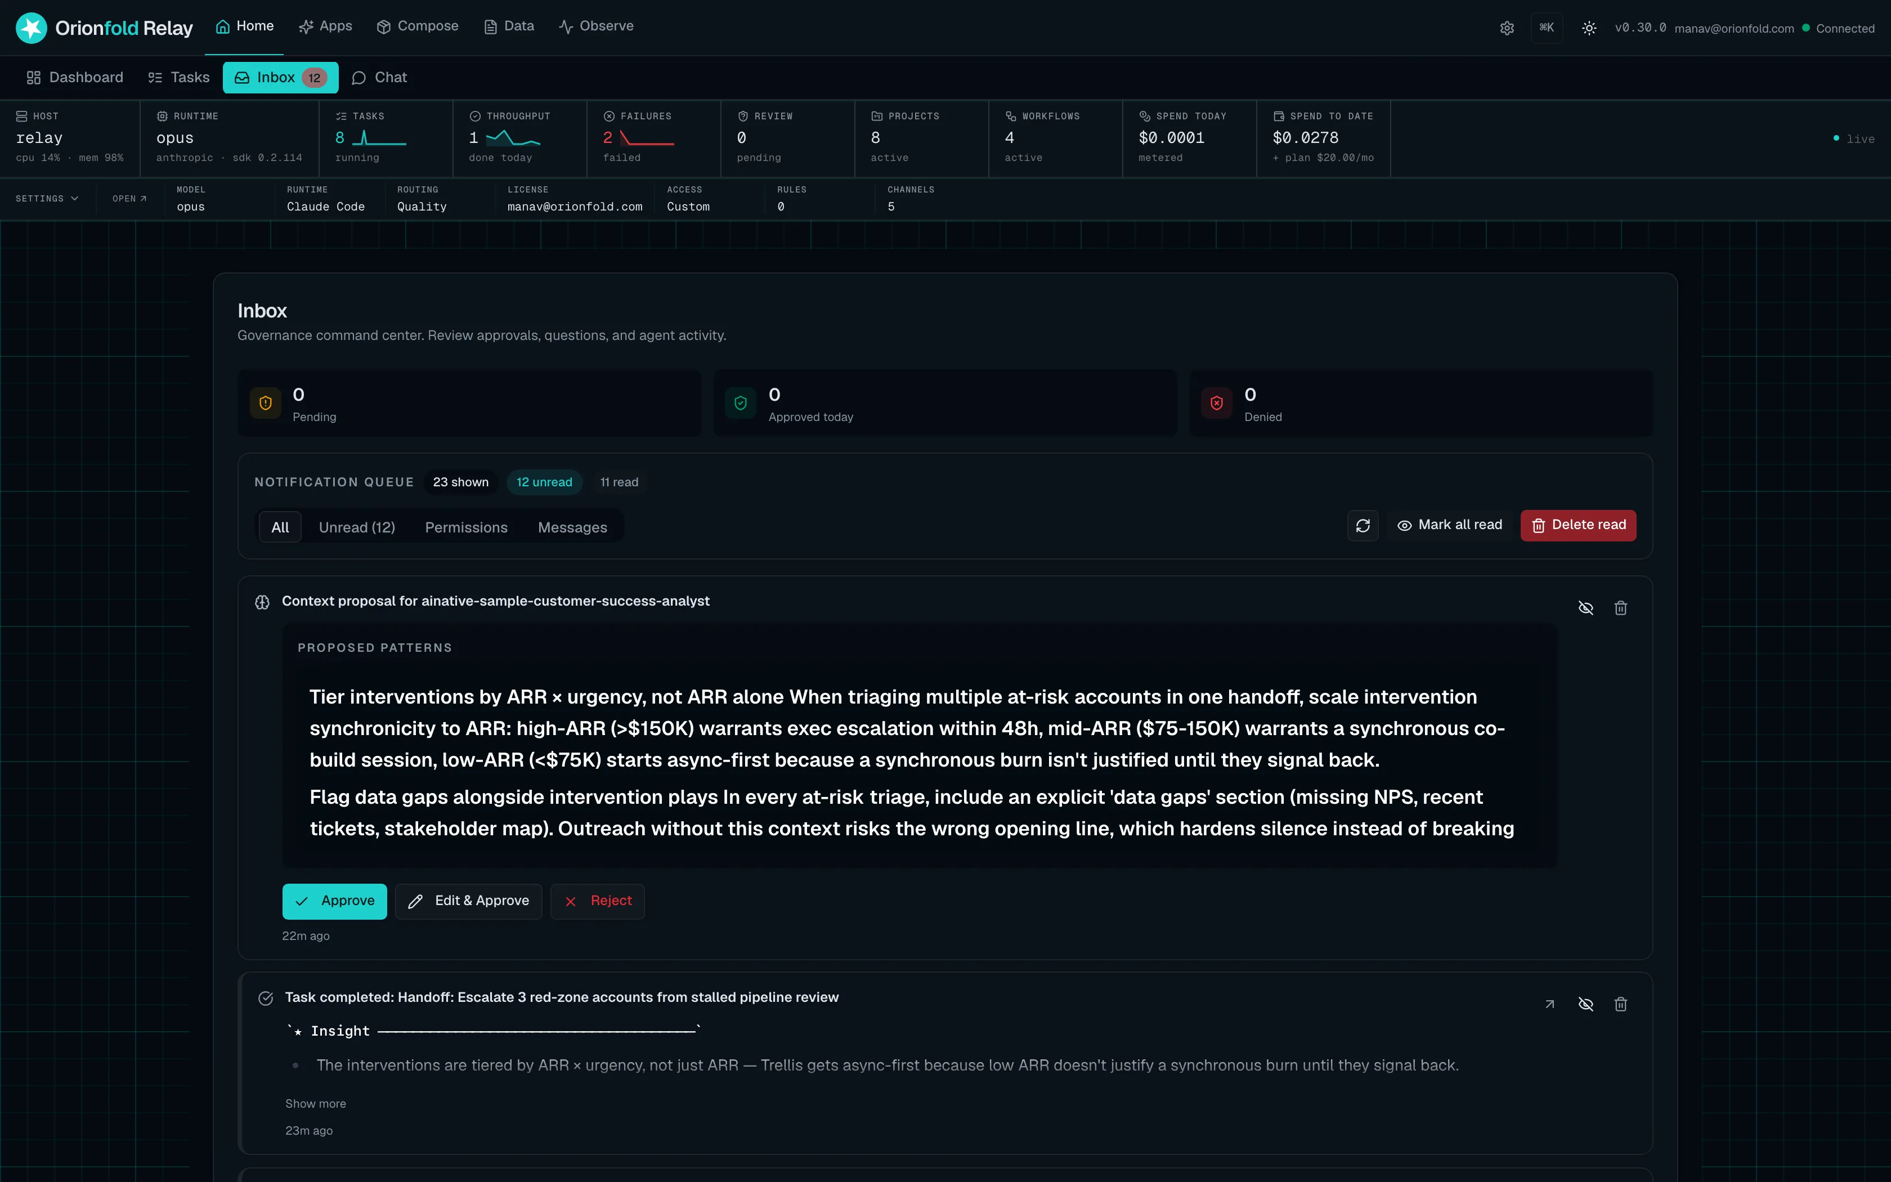Click the OPEN external arrow link
This screenshot has height=1182, width=1891.
129,199
